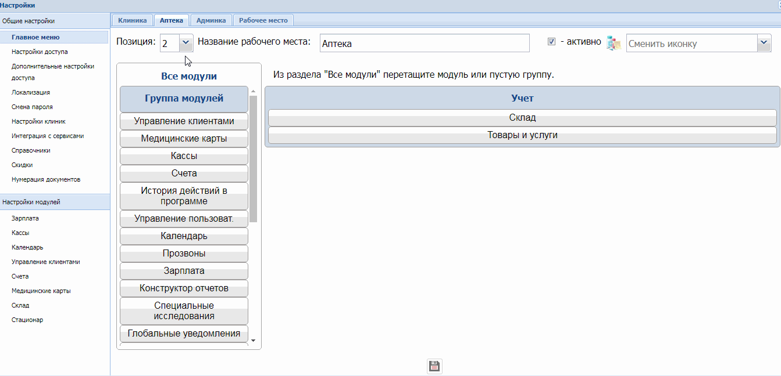
Task: Click the pharmacy workplace icon image
Action: tap(614, 44)
